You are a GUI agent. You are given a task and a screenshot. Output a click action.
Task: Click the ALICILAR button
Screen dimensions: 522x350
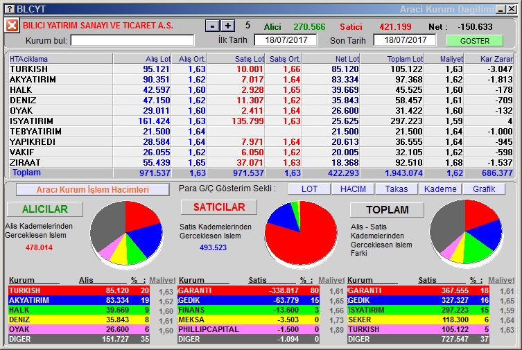coord(45,209)
